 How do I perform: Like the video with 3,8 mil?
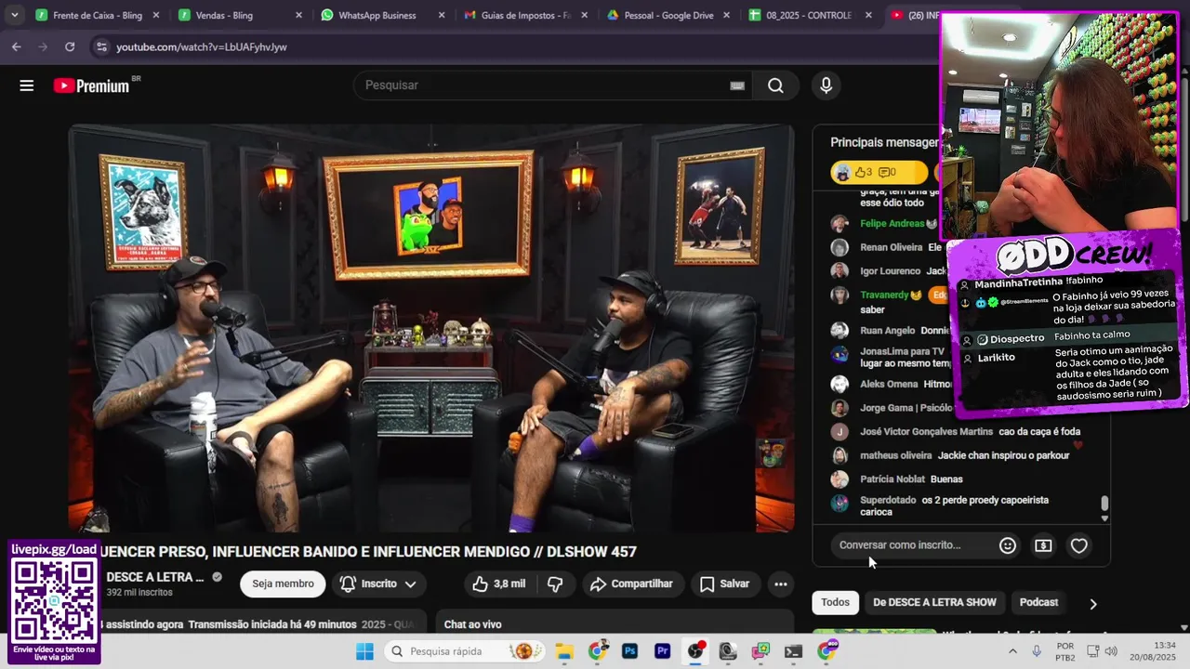click(499, 584)
